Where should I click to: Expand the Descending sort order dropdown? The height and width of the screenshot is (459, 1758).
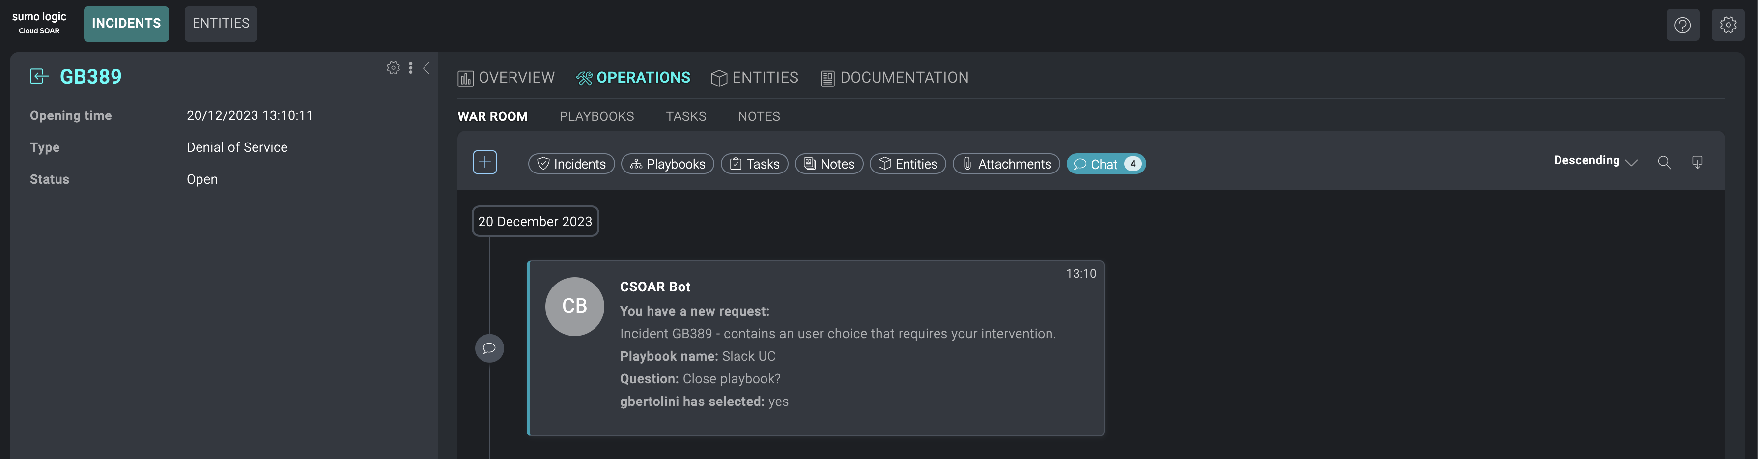1595,161
